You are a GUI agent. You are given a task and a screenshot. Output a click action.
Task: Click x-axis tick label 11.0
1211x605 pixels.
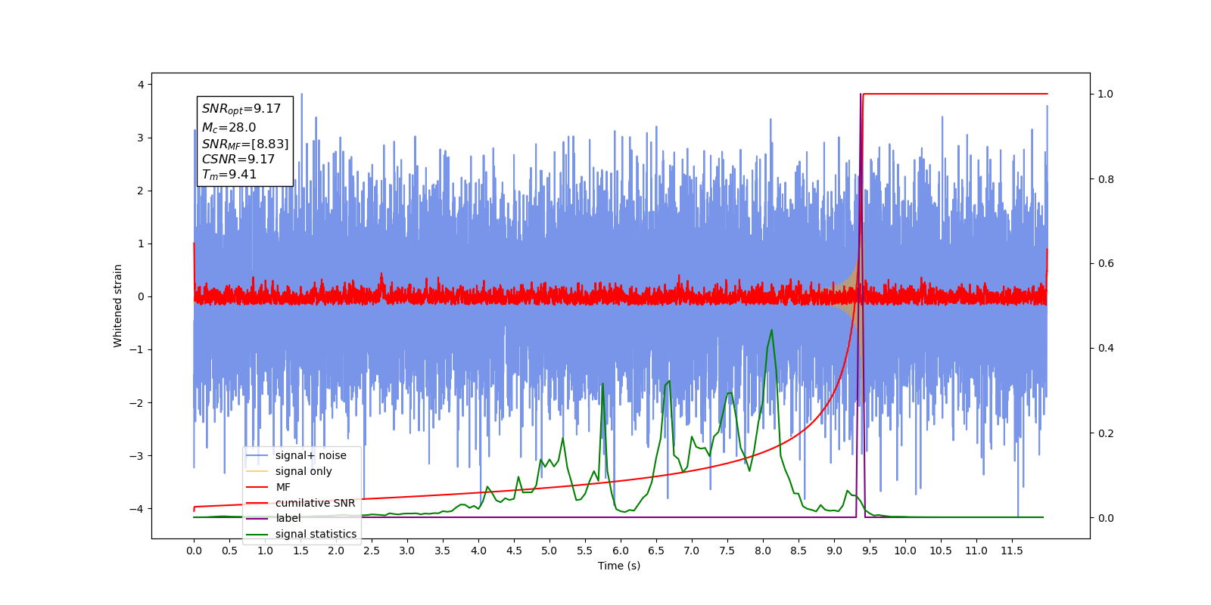click(x=976, y=551)
